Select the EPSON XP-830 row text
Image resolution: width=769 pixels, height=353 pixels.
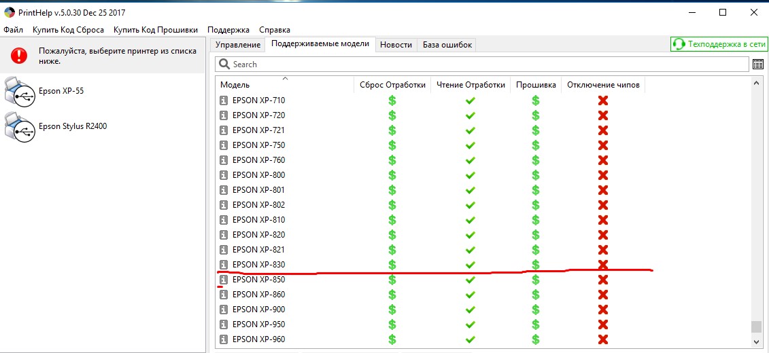pos(258,265)
